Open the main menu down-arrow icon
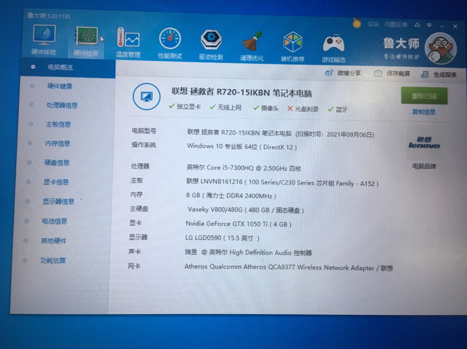 point(429,25)
